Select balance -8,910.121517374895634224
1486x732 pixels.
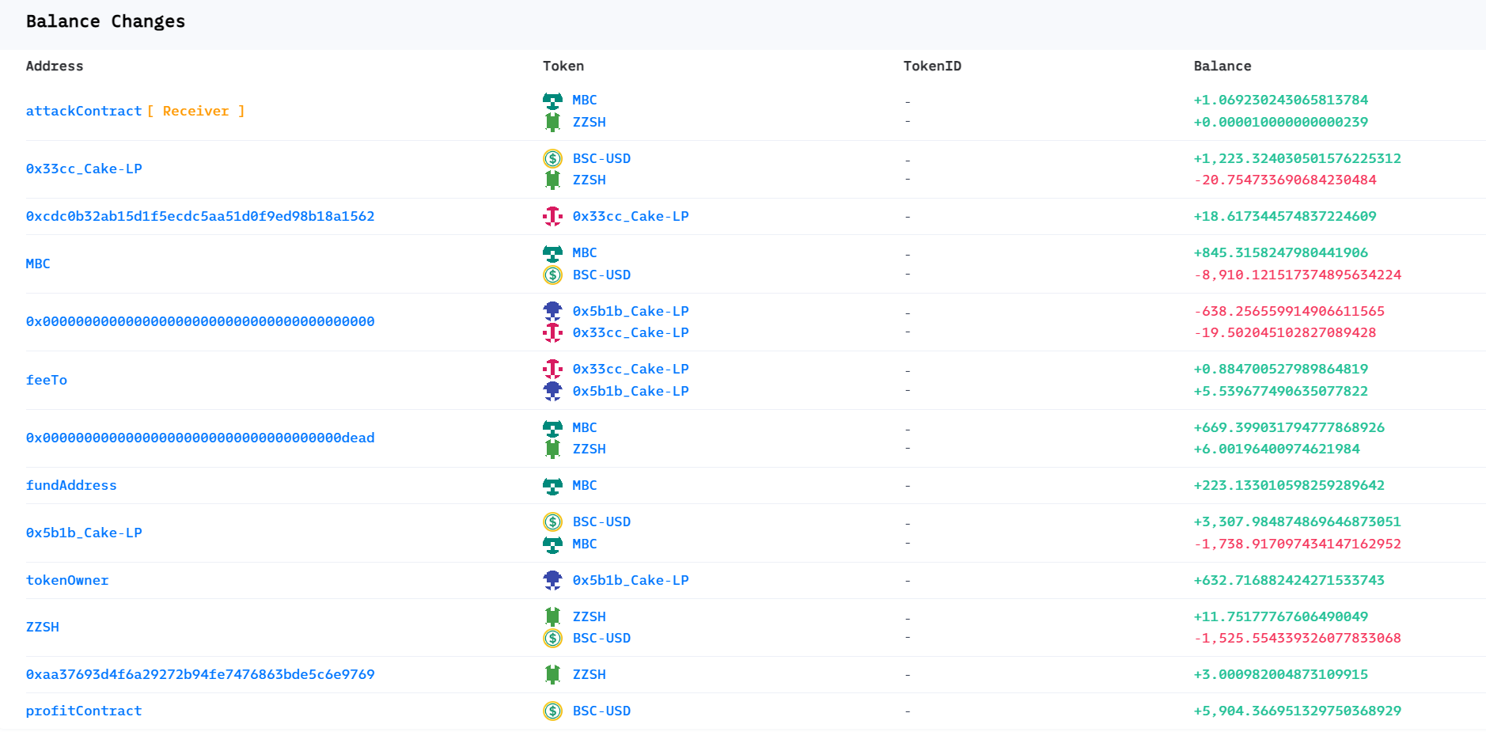[x=1298, y=275]
